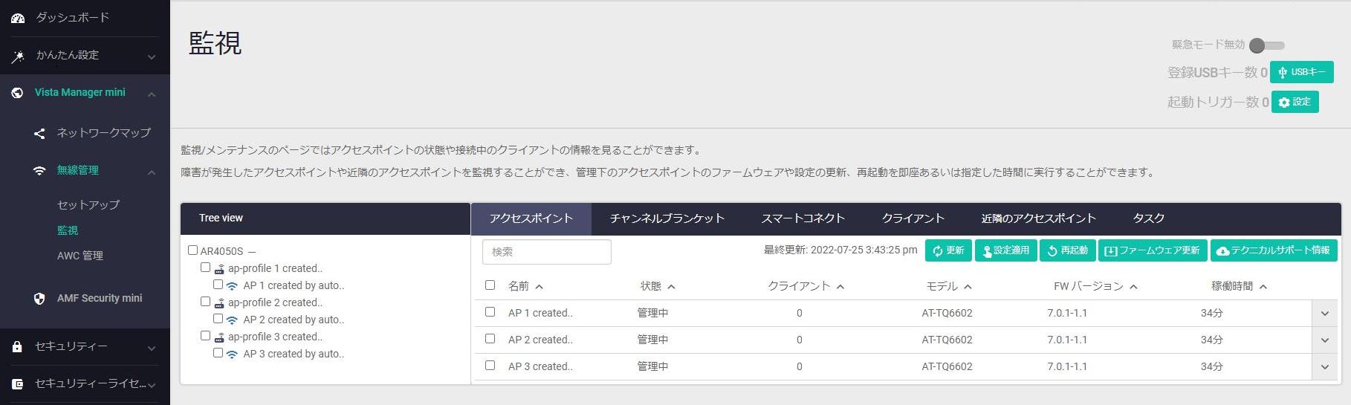1351x405 pixels.
Task: Tick the select-all checkbox in table header
Action: 490,285
